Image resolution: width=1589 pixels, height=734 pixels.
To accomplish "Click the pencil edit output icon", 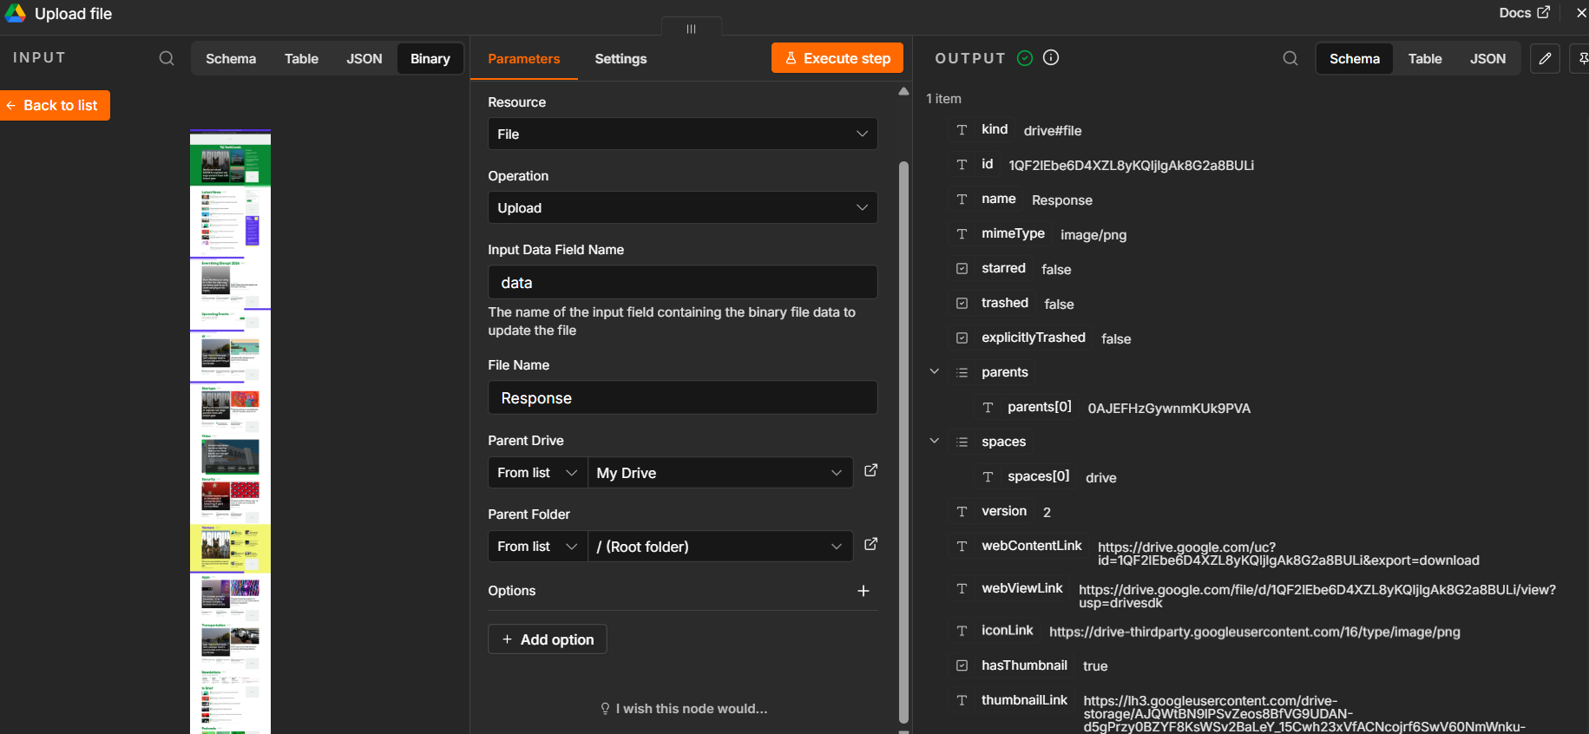I will point(1545,58).
